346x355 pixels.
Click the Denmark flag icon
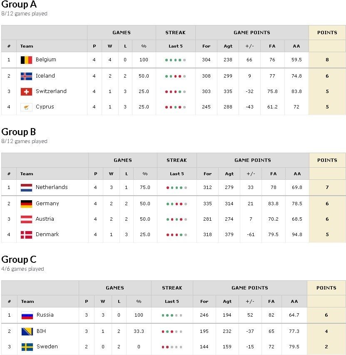tap(26, 235)
